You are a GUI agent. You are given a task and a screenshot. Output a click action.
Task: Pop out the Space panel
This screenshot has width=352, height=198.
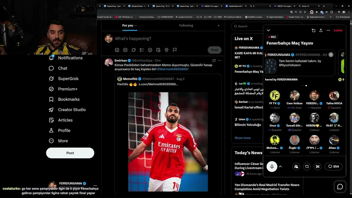[x=313, y=31]
